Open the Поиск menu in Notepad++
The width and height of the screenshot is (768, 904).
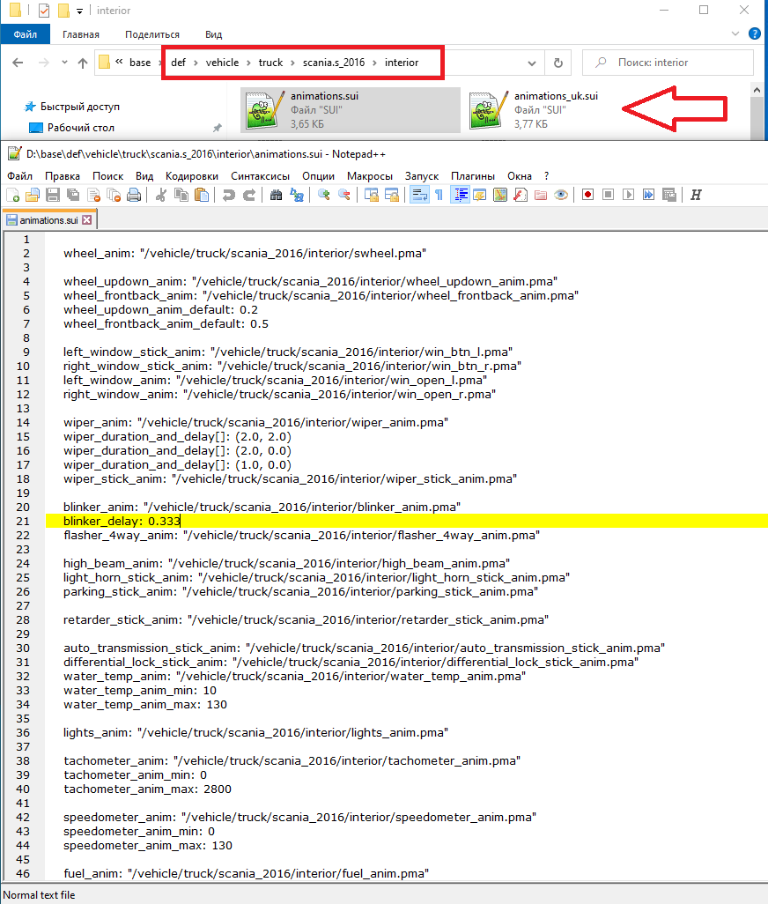pyautogui.click(x=107, y=176)
